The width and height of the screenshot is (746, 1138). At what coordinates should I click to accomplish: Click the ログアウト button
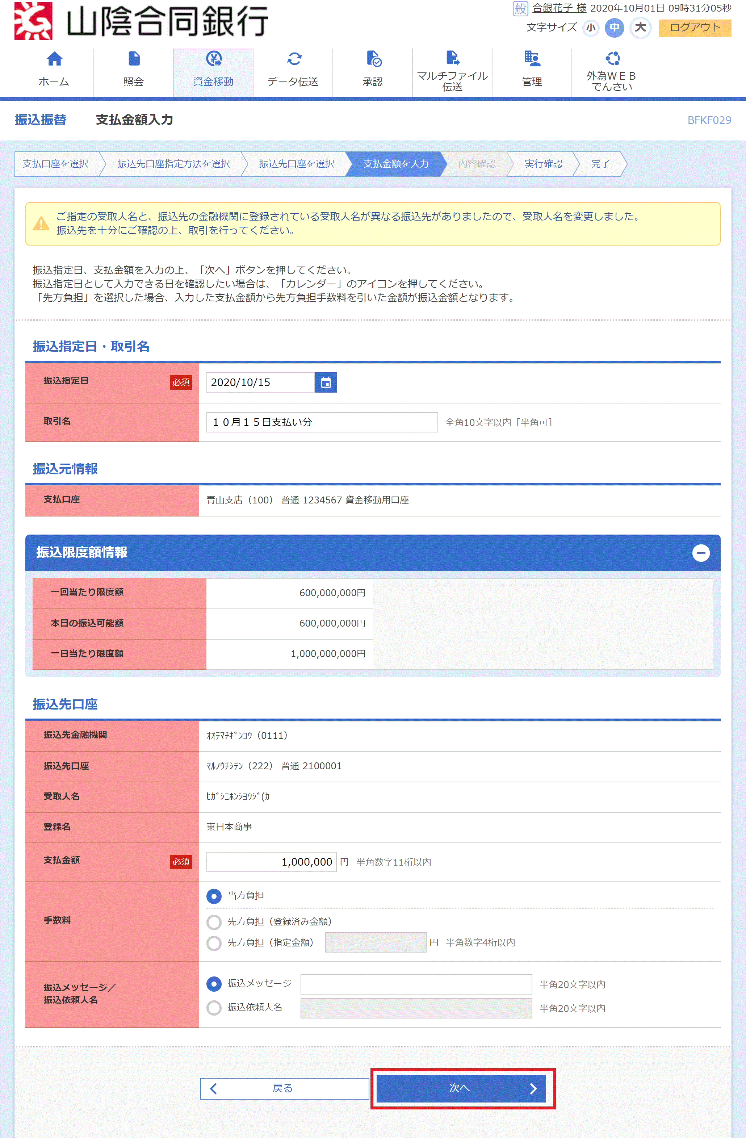(x=695, y=28)
